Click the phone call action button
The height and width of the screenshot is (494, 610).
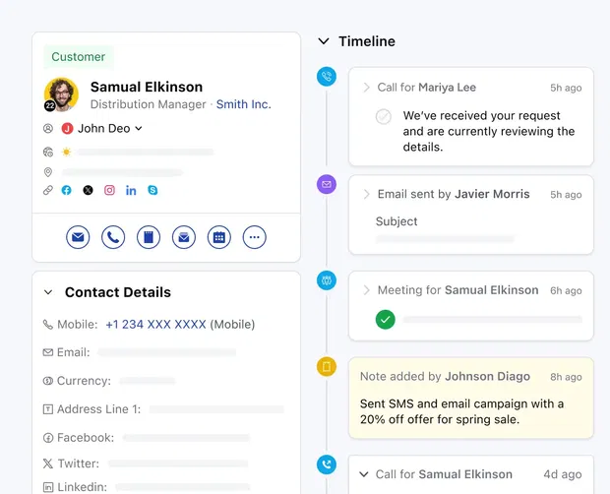click(x=113, y=237)
